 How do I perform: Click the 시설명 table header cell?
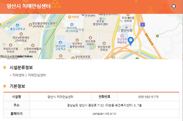tap(16, 97)
